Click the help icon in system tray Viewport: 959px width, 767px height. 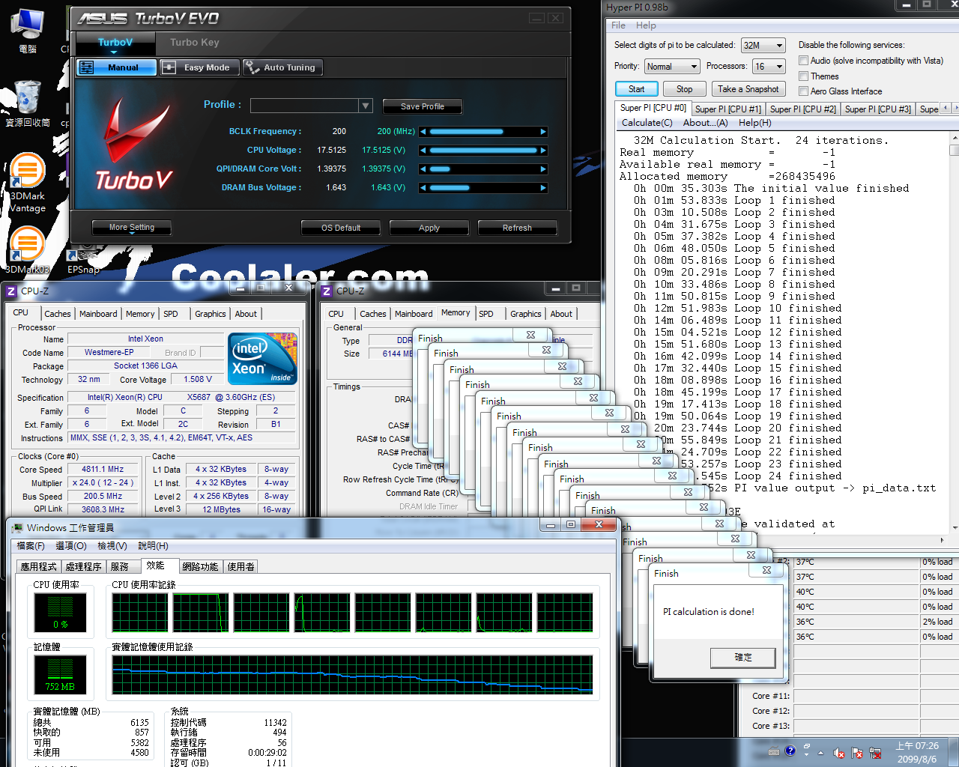pyautogui.click(x=790, y=751)
